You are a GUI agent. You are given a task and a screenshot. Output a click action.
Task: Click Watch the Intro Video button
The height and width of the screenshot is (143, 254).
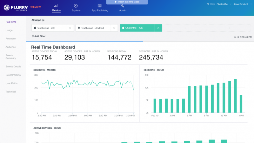[x=127, y=2]
